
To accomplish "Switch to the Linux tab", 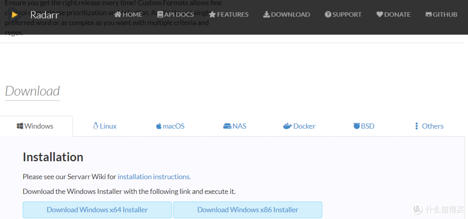I will [x=105, y=126].
